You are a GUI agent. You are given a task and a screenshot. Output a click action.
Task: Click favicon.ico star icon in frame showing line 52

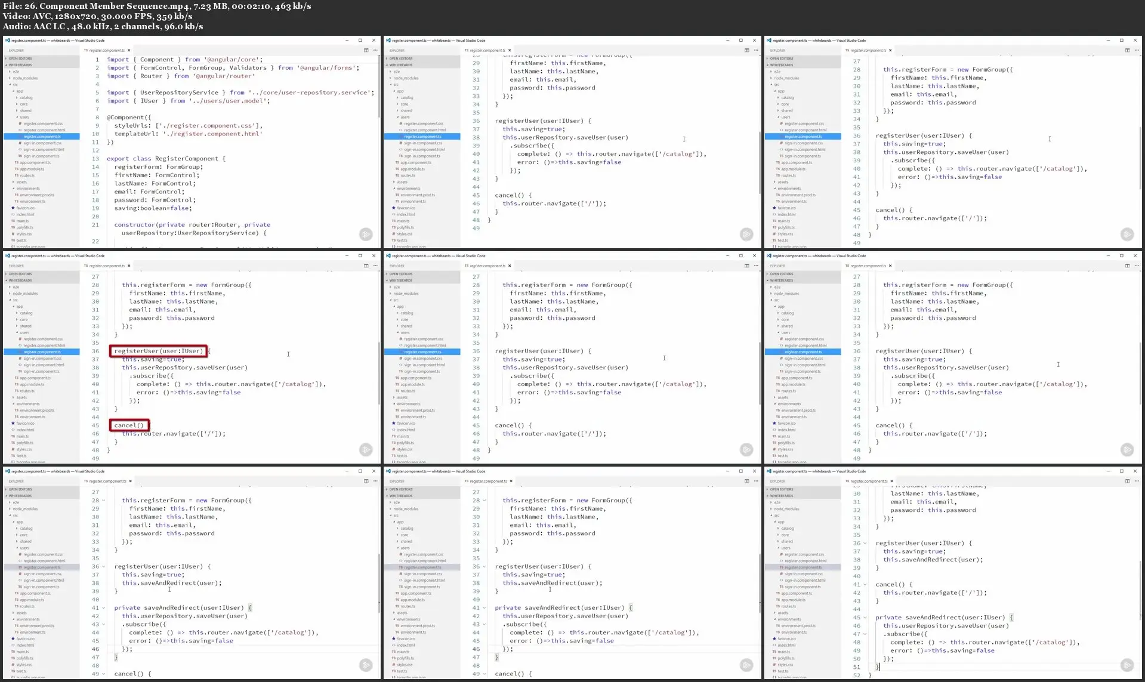coord(774,638)
